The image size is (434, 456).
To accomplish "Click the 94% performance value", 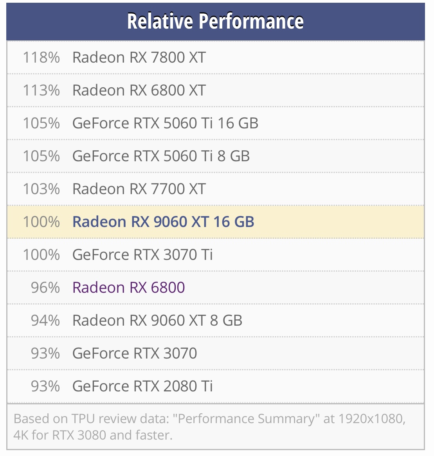I will click(45, 321).
